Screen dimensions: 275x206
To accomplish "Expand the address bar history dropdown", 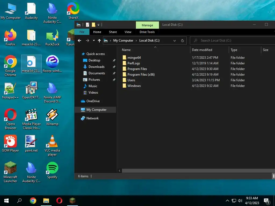I will pos(175,41).
